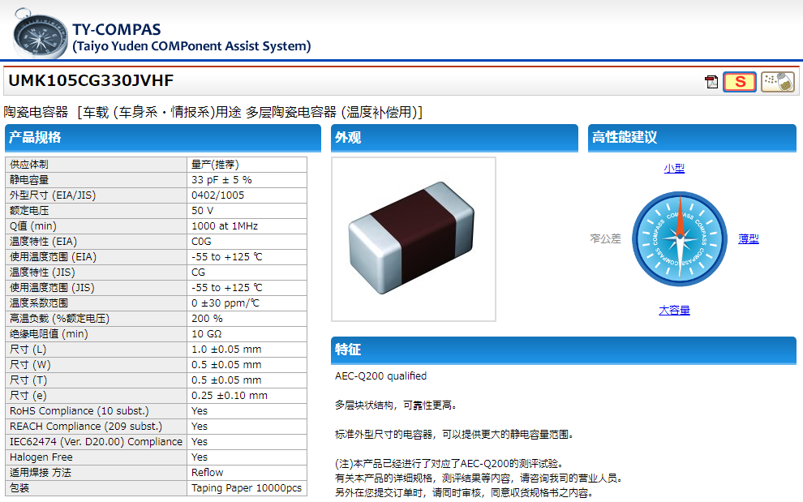Viewport: 803px width, 502px height.
Task: Click the greyed 窄公差 label
Action: click(x=605, y=239)
